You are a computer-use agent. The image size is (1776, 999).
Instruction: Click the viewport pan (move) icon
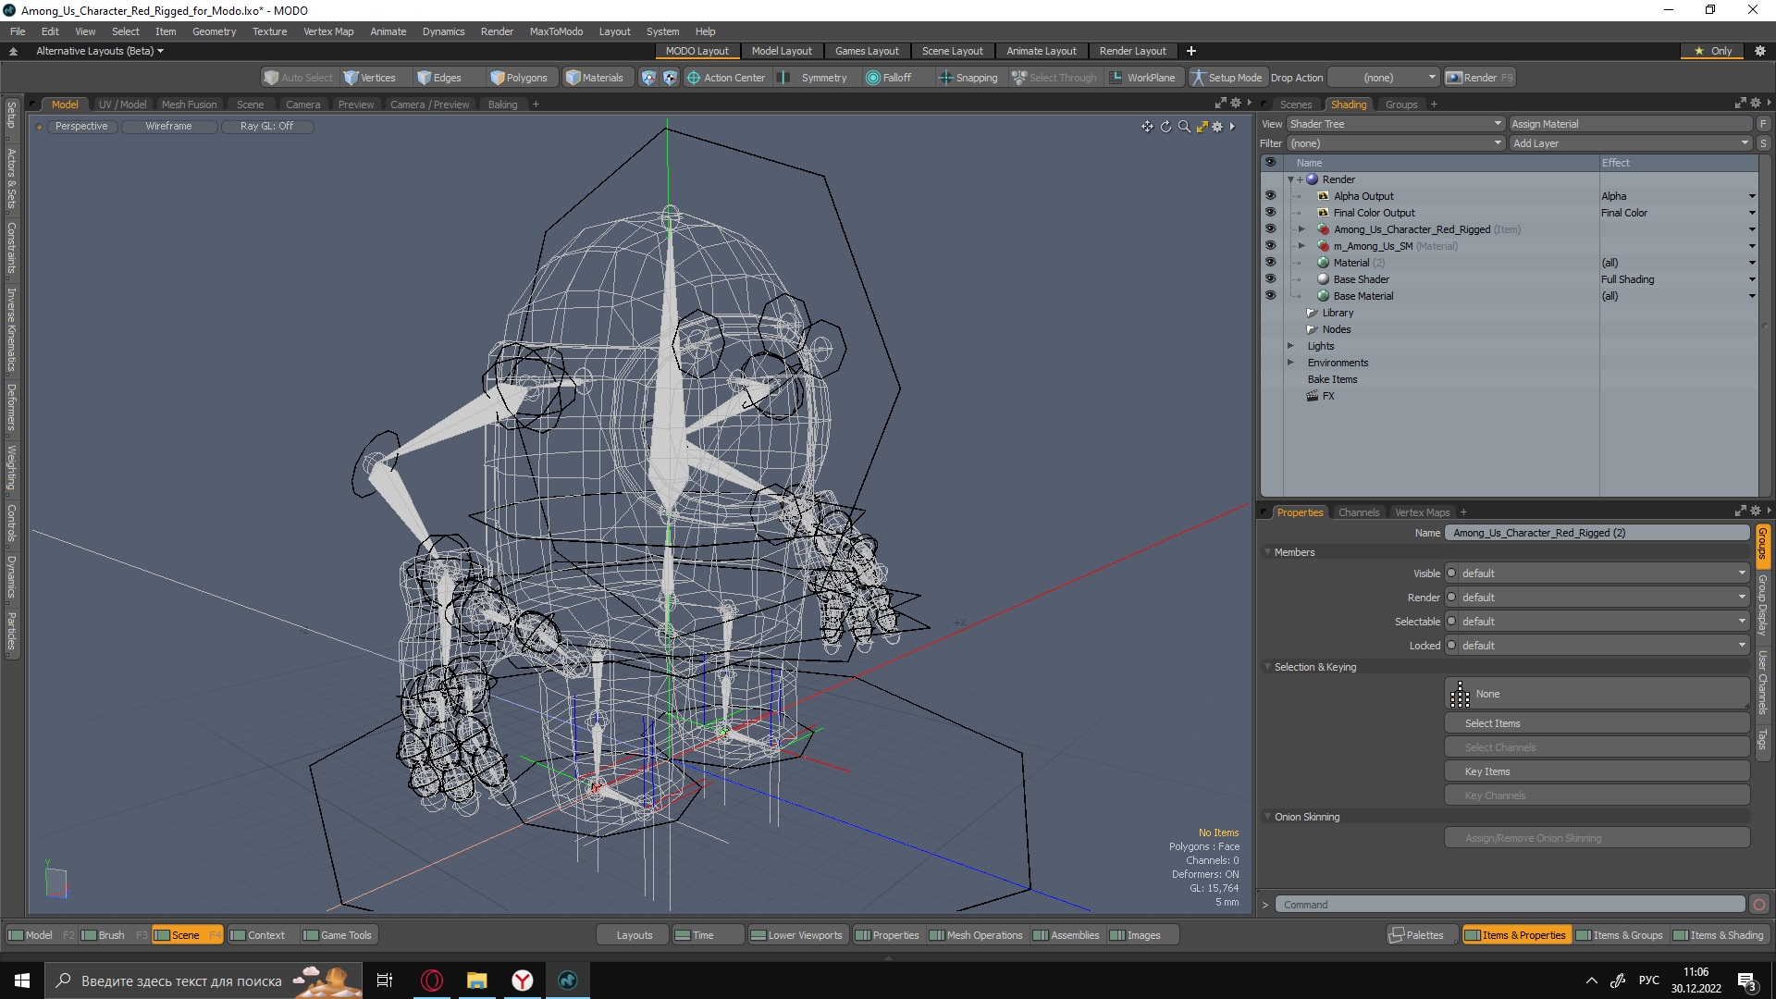[x=1147, y=127]
